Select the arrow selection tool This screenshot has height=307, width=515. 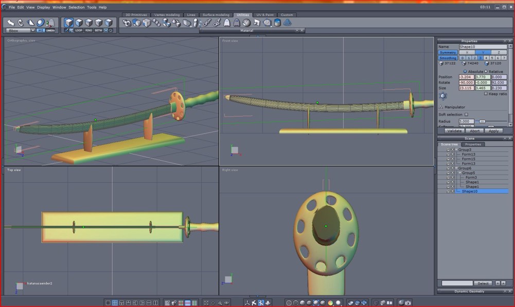click(x=10, y=22)
